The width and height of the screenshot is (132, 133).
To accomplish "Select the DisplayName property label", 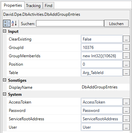I will coord(21,87).
